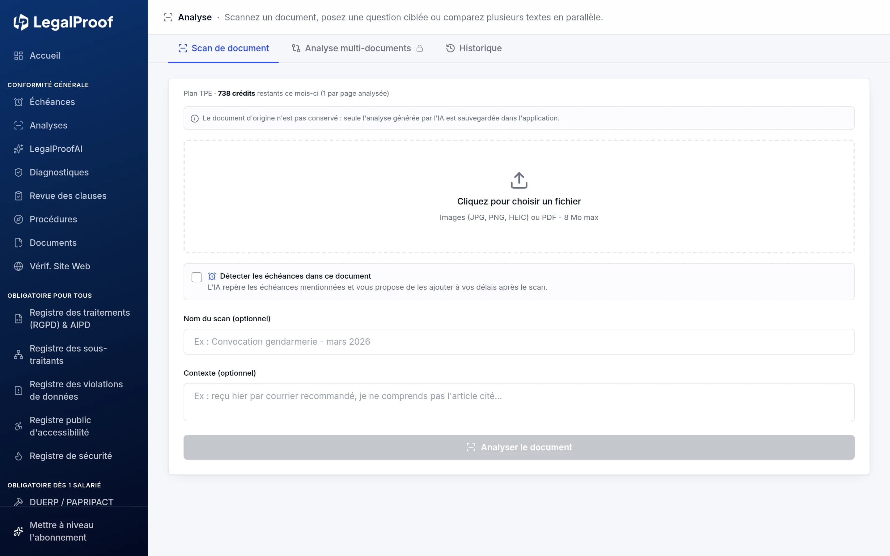Focus the Contexte text area
Viewport: 890px width, 556px height.
(519, 402)
